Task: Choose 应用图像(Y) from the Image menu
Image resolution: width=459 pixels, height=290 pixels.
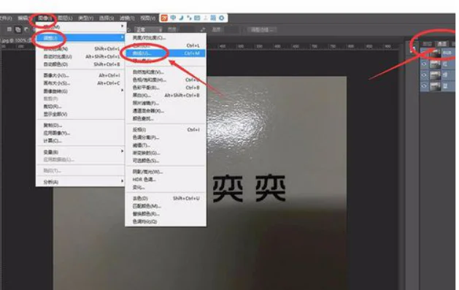Action: [81, 133]
